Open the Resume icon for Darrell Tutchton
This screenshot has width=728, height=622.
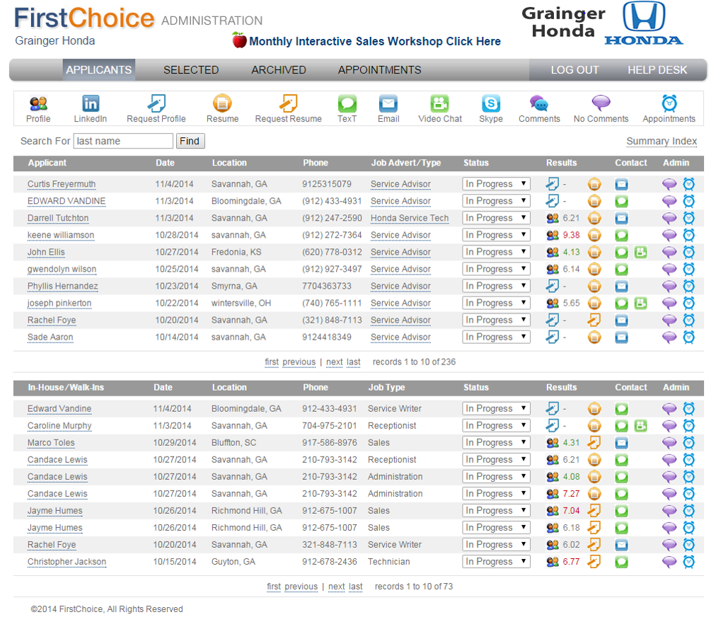coord(594,218)
